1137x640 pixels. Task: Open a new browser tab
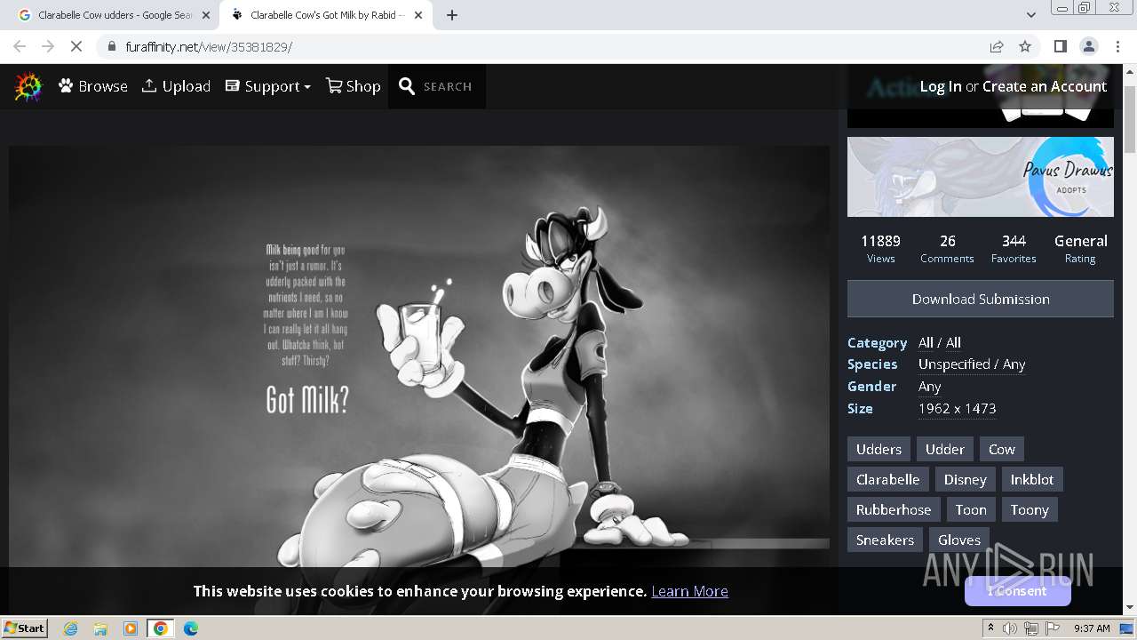point(452,15)
